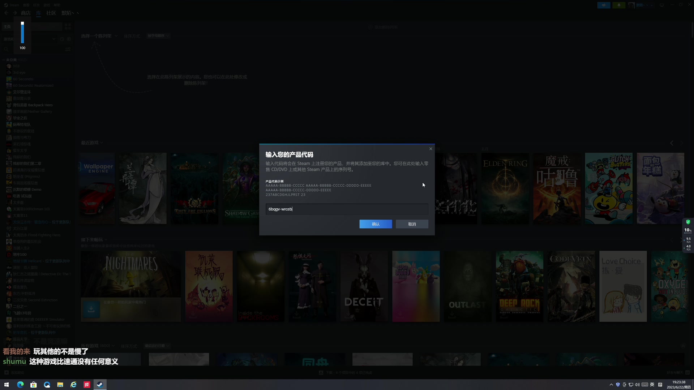Click the Steam taskbar icon
This screenshot has width=694, height=390.
pyautogui.click(x=100, y=385)
